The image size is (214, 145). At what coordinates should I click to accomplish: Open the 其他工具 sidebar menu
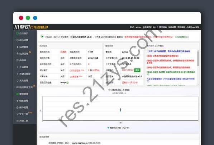pos(22,121)
